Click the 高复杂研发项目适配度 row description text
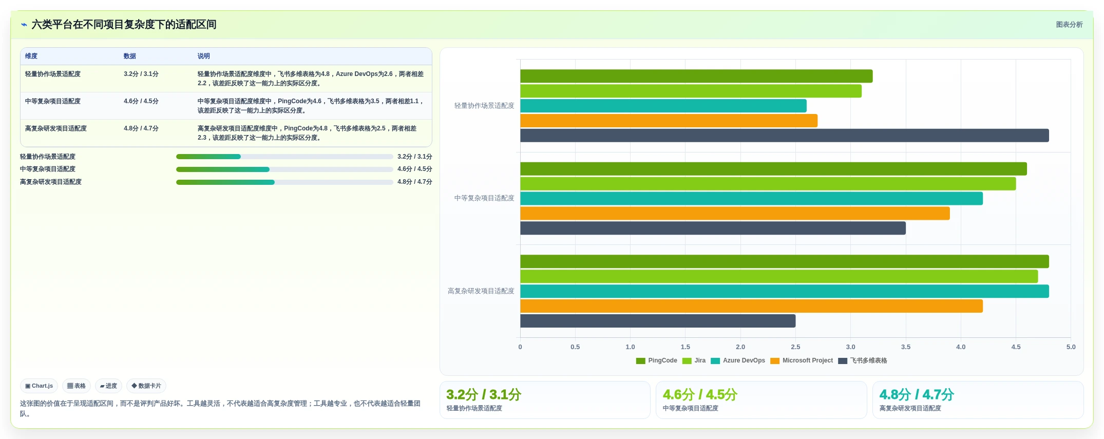Screen dimensions: 1104x439 tap(307, 133)
